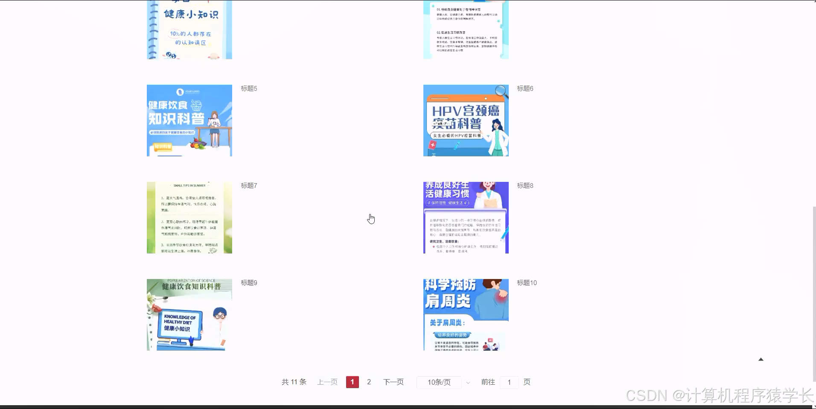Open the 标题6 article link

tap(525, 88)
